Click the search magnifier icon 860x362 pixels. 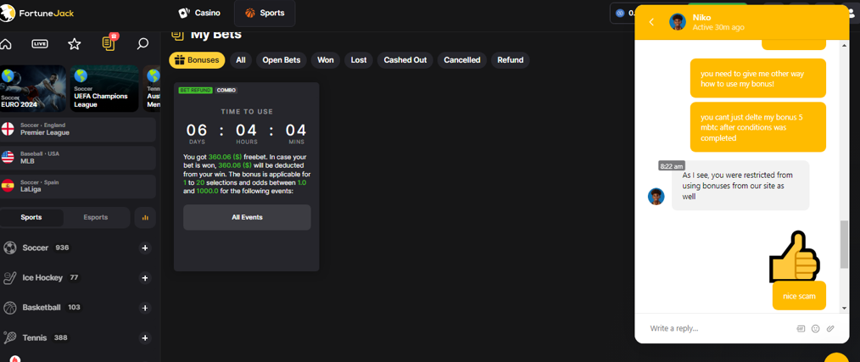coord(142,43)
